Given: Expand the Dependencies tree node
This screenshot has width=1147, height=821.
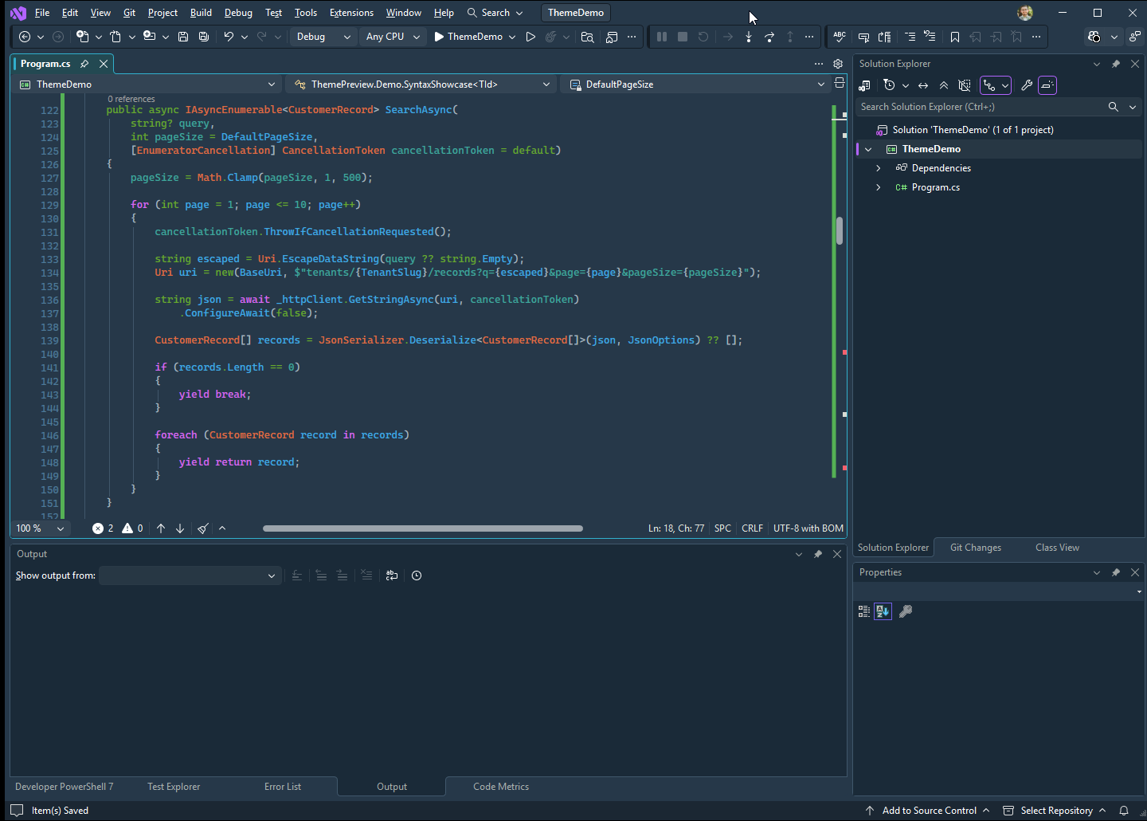Looking at the screenshot, I should pyautogui.click(x=879, y=168).
